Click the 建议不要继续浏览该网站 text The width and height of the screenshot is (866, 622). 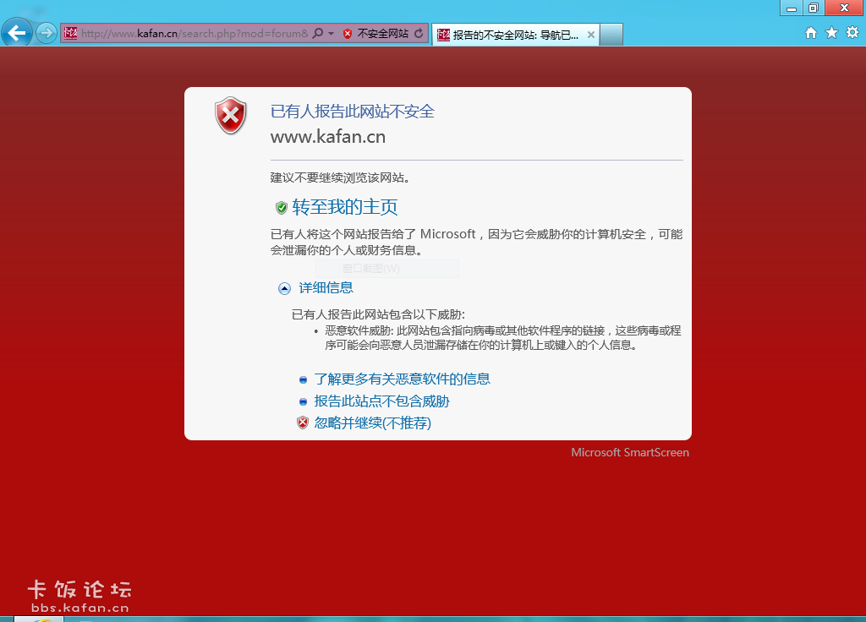tap(340, 177)
